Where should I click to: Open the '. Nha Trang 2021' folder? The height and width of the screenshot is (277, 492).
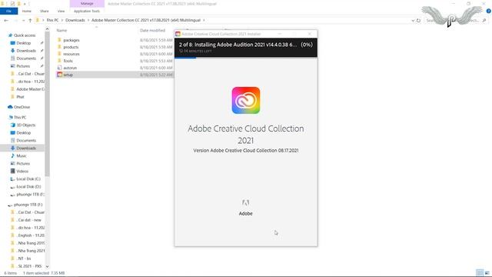coord(31,251)
